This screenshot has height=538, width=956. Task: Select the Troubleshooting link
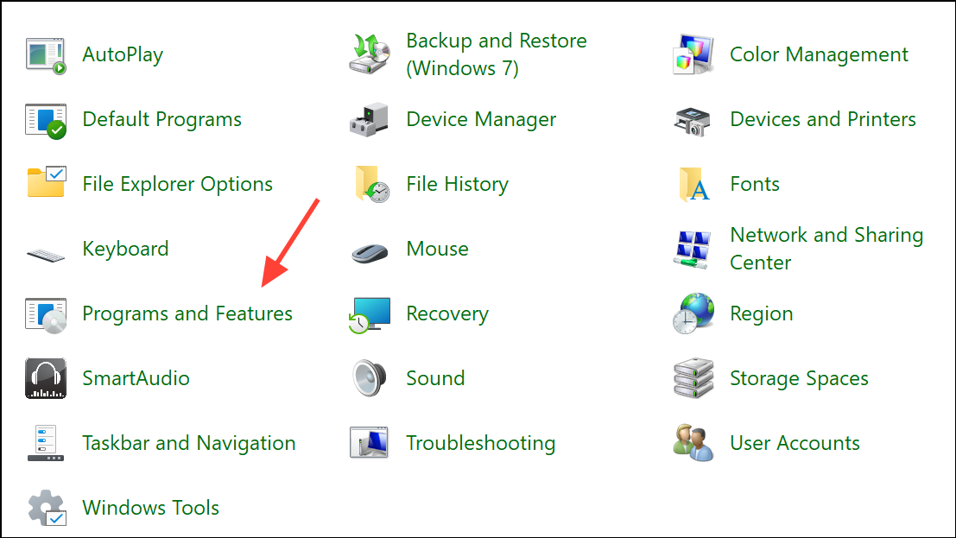point(480,443)
